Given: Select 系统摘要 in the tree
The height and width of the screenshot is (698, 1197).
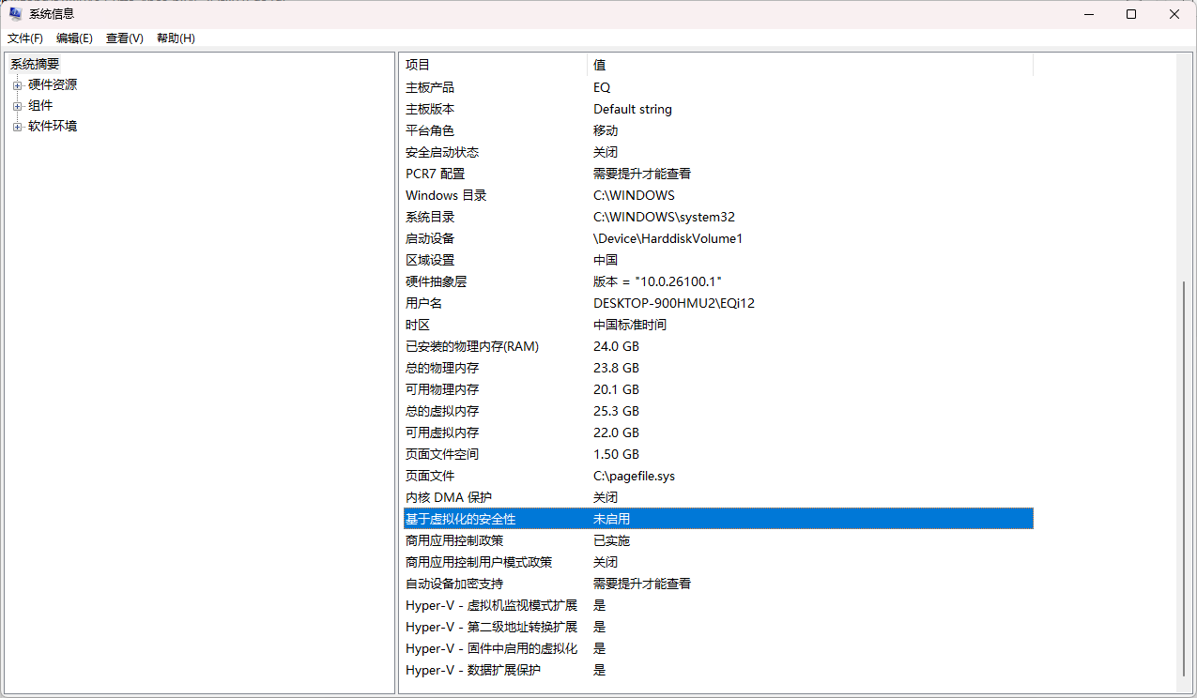Looking at the screenshot, I should click(x=35, y=64).
